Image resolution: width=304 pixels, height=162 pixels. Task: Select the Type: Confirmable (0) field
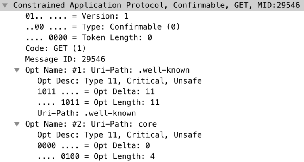pyautogui.click(x=102, y=27)
